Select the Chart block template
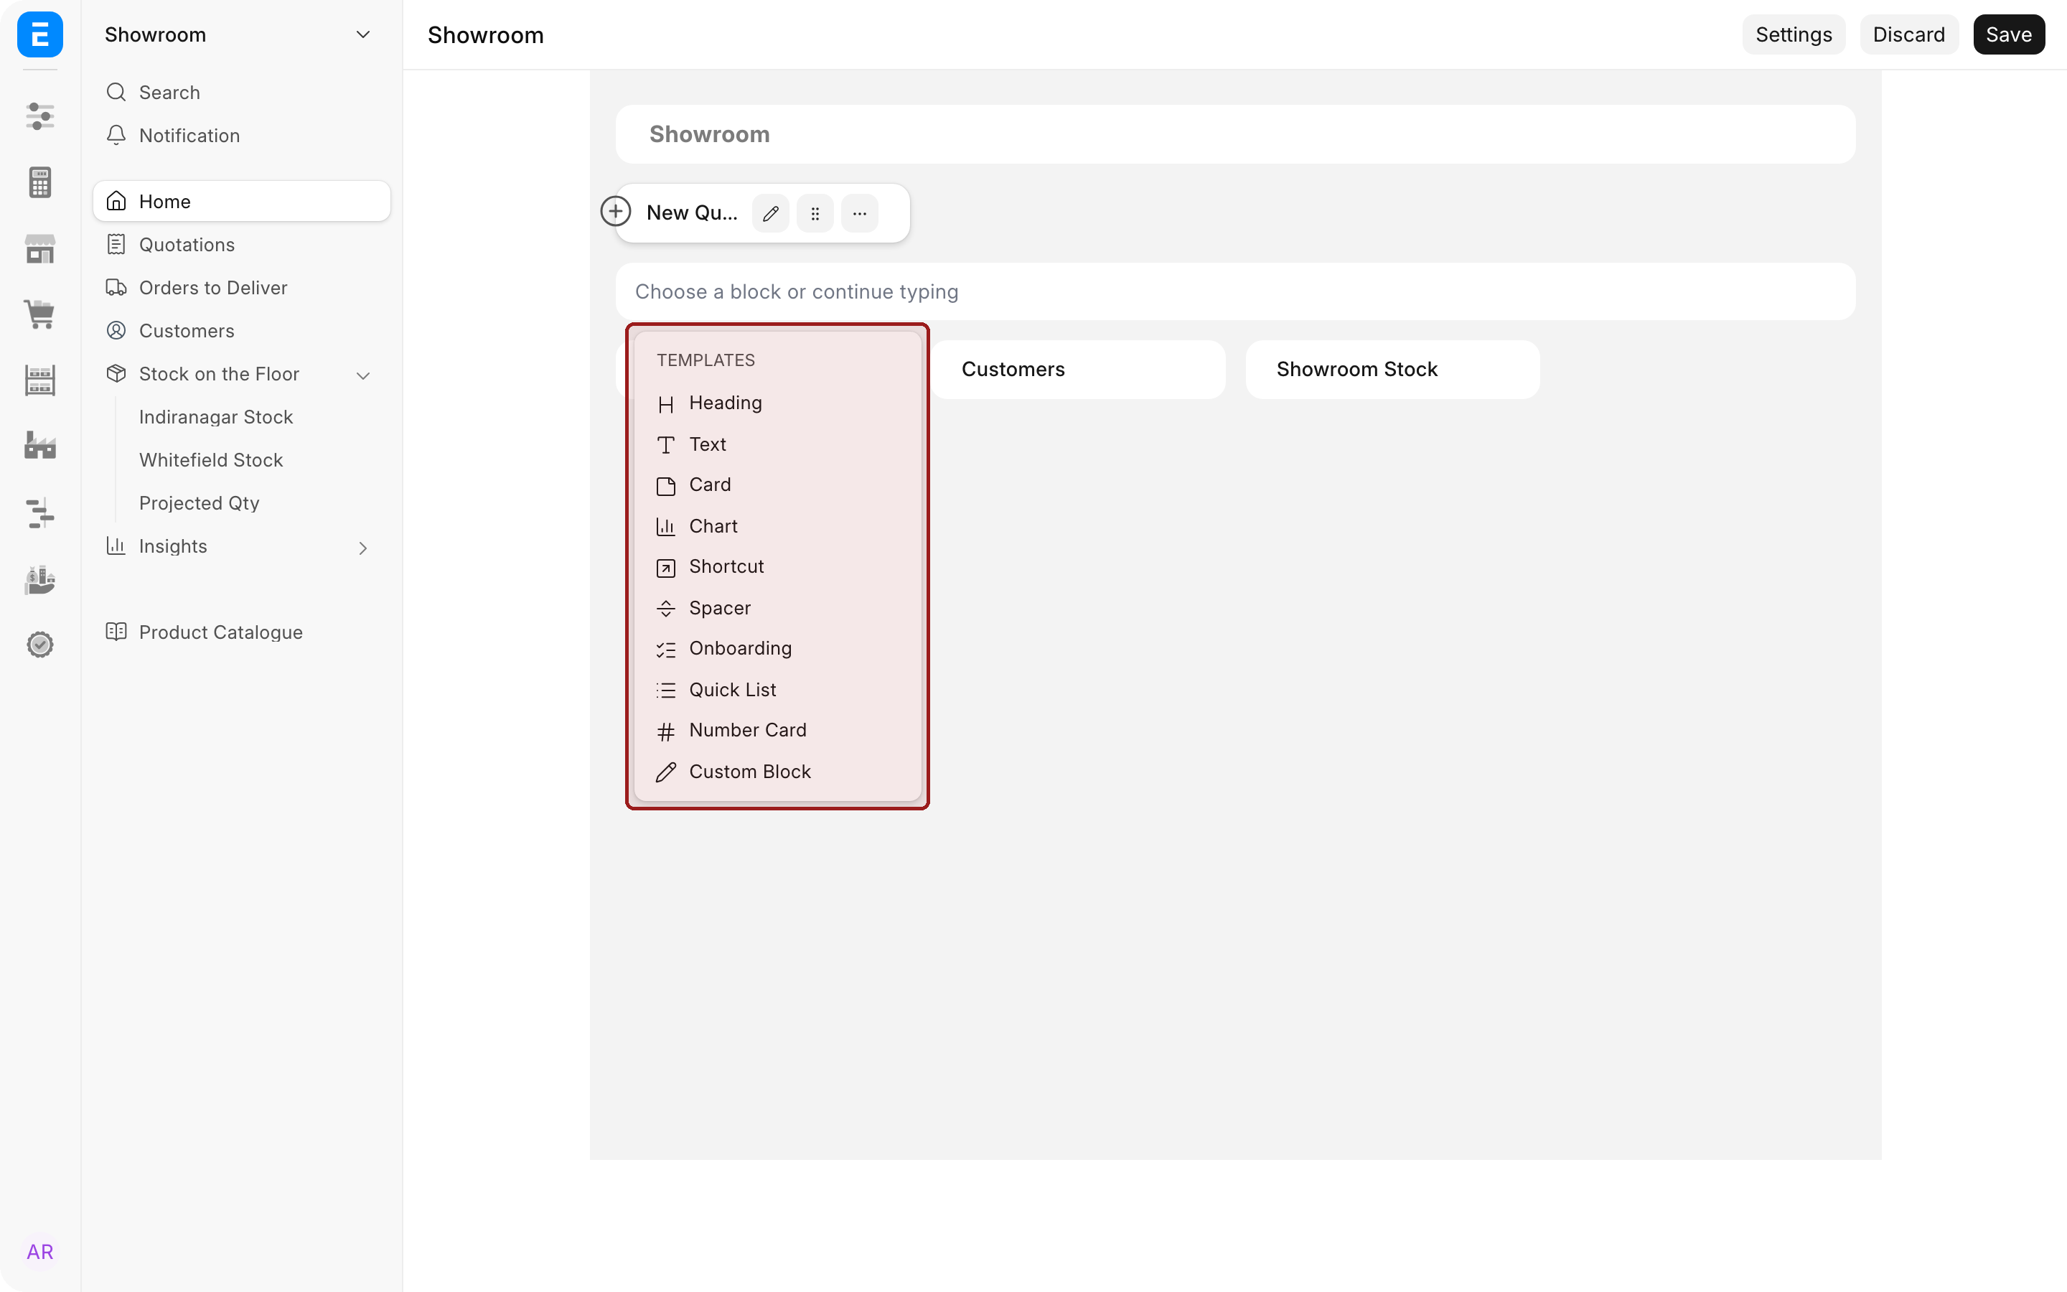 pyautogui.click(x=777, y=526)
